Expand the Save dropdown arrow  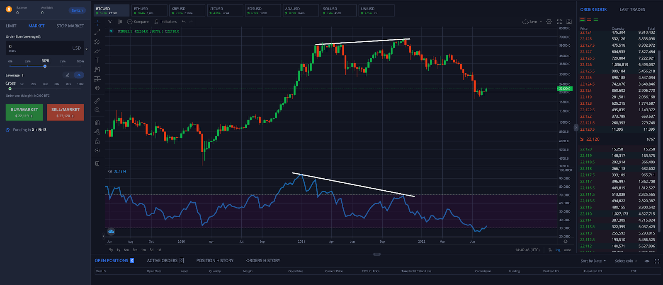[541, 22]
